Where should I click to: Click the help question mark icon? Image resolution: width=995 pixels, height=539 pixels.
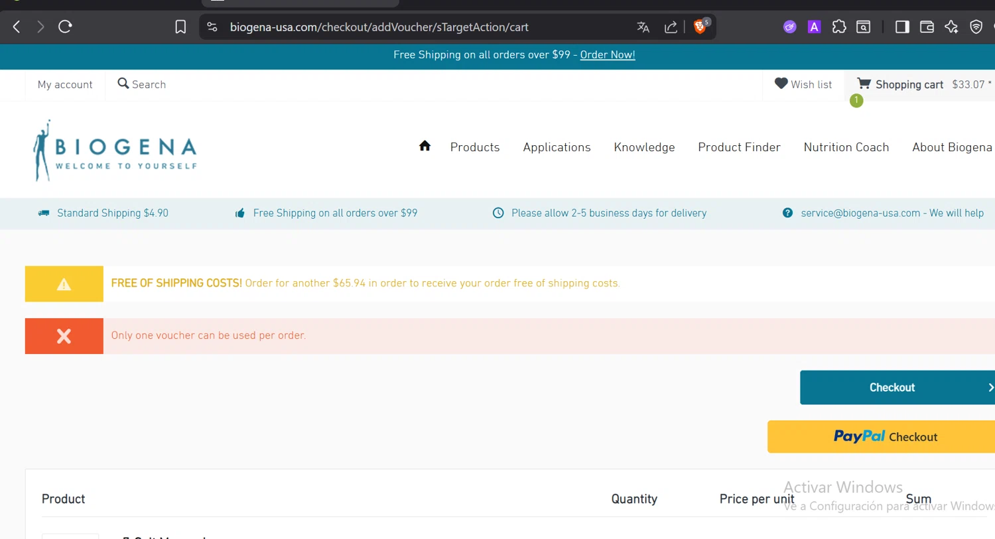[x=787, y=213]
